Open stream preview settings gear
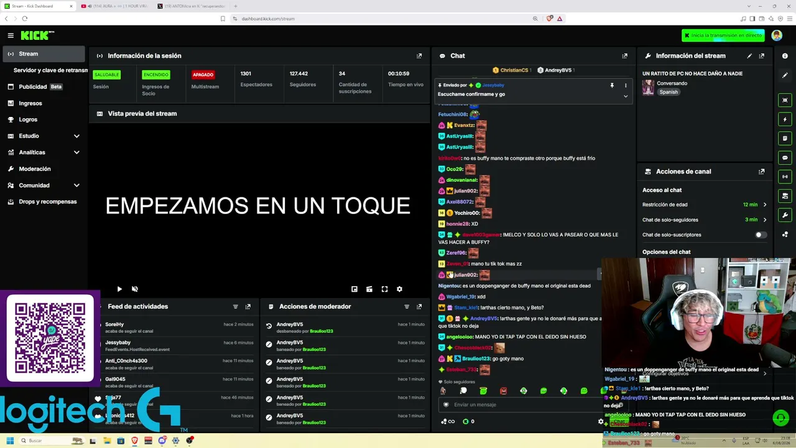Image resolution: width=796 pixels, height=448 pixels. pyautogui.click(x=399, y=289)
